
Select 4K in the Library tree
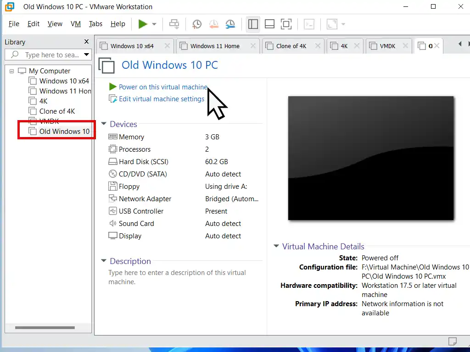(x=38, y=101)
